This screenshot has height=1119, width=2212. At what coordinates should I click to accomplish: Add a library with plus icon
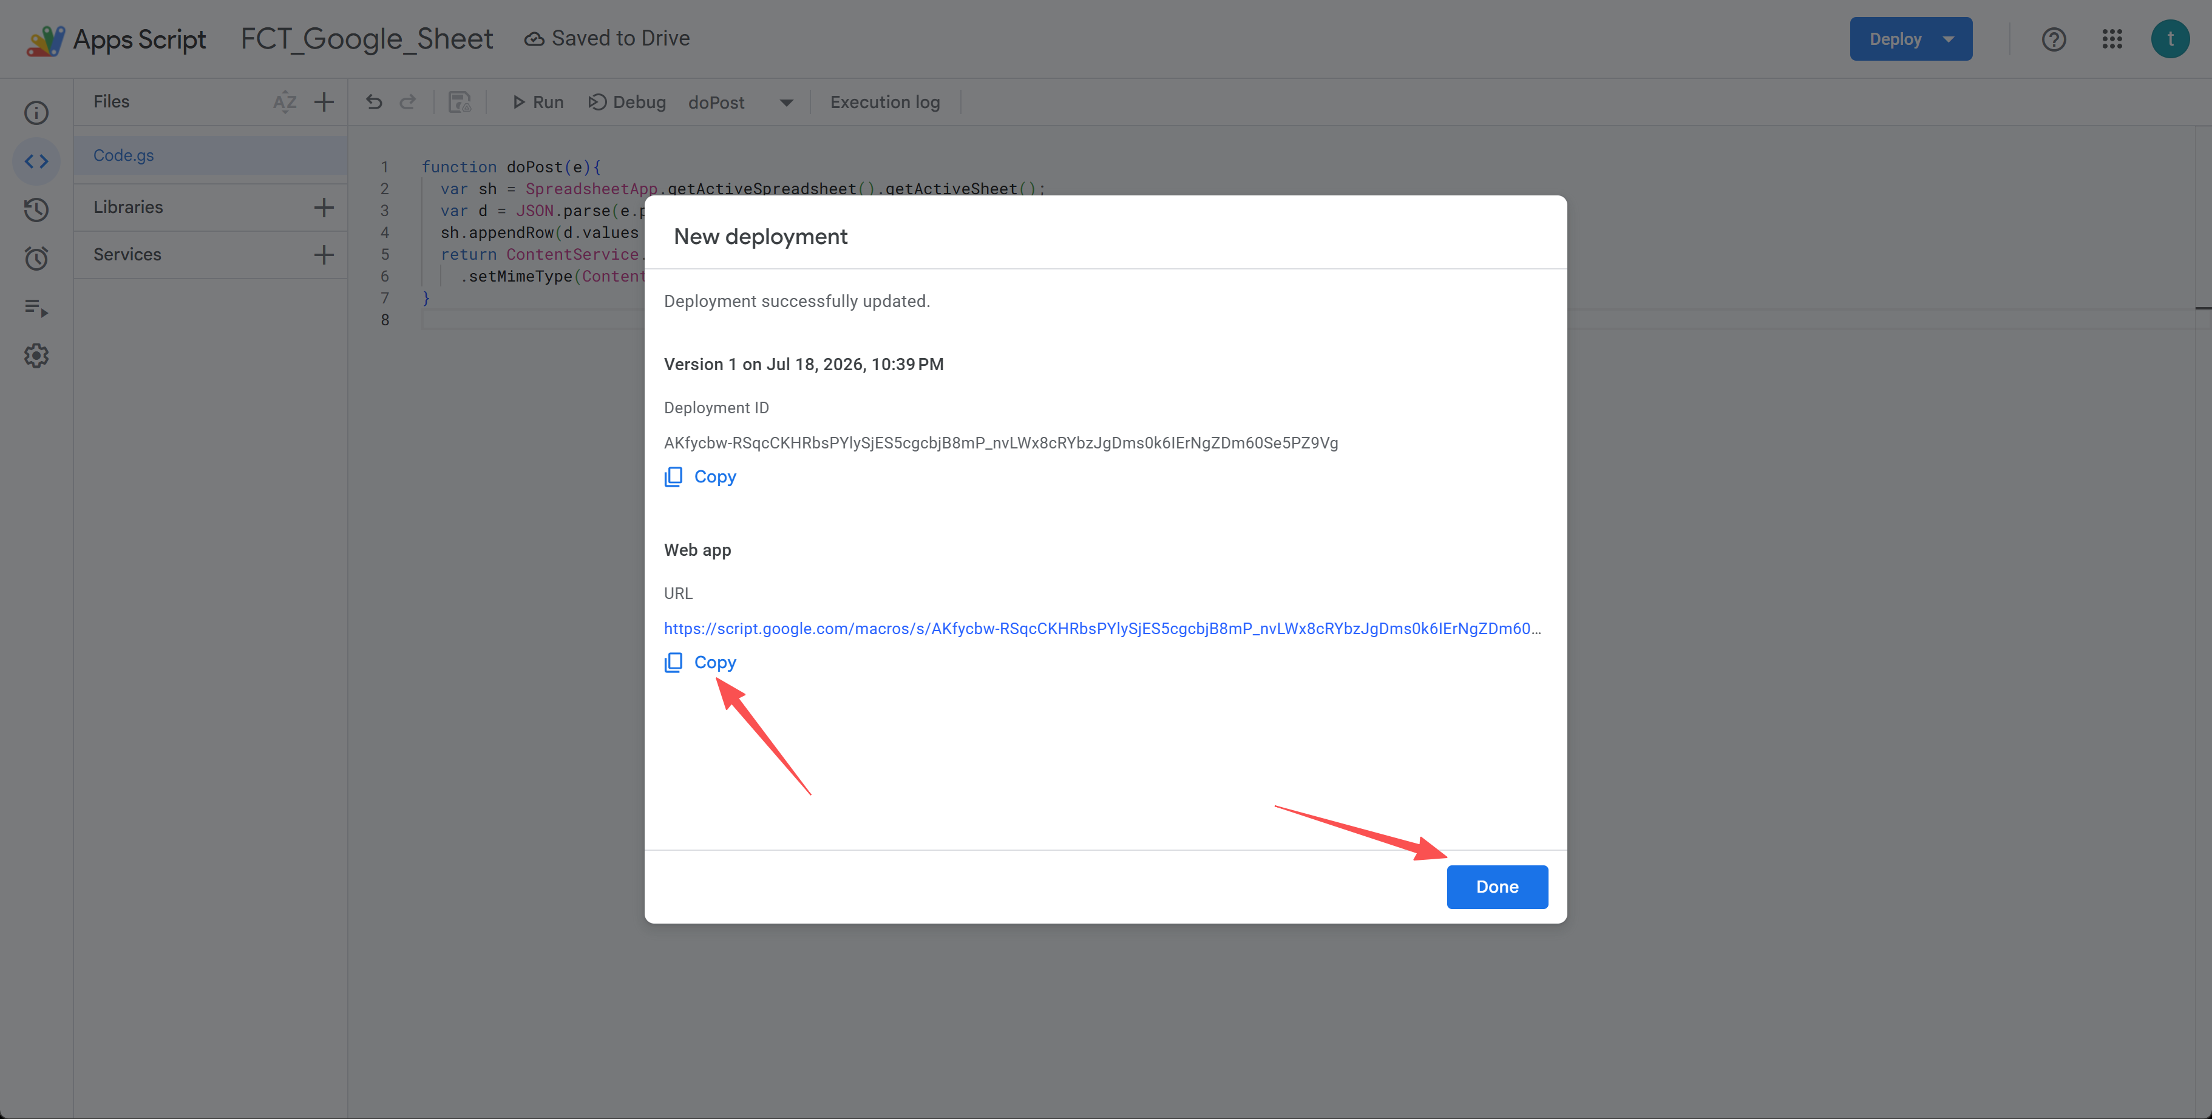click(x=324, y=207)
